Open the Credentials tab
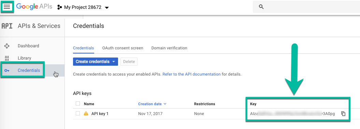The image size is (360, 129). [83, 48]
